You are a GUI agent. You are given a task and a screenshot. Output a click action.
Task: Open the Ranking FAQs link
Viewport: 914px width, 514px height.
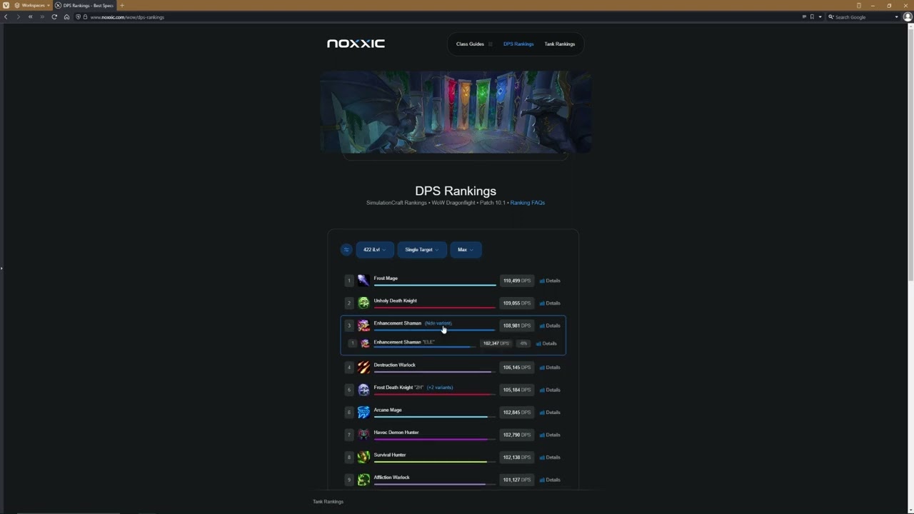point(528,203)
